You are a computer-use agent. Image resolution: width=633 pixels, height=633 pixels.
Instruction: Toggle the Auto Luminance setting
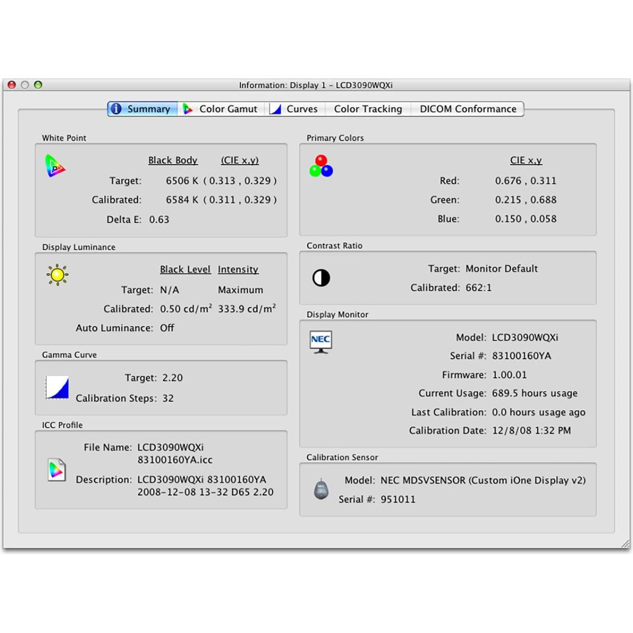[167, 328]
